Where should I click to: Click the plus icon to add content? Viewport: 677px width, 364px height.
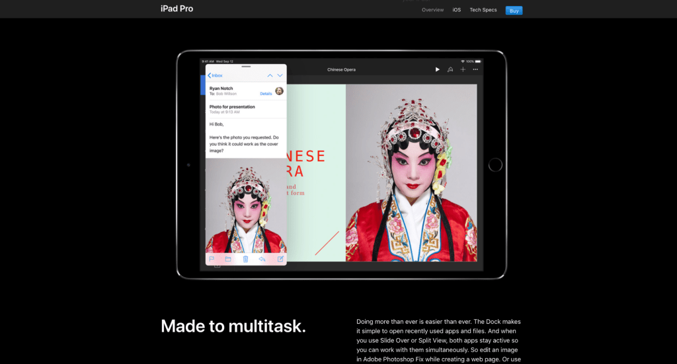point(463,69)
